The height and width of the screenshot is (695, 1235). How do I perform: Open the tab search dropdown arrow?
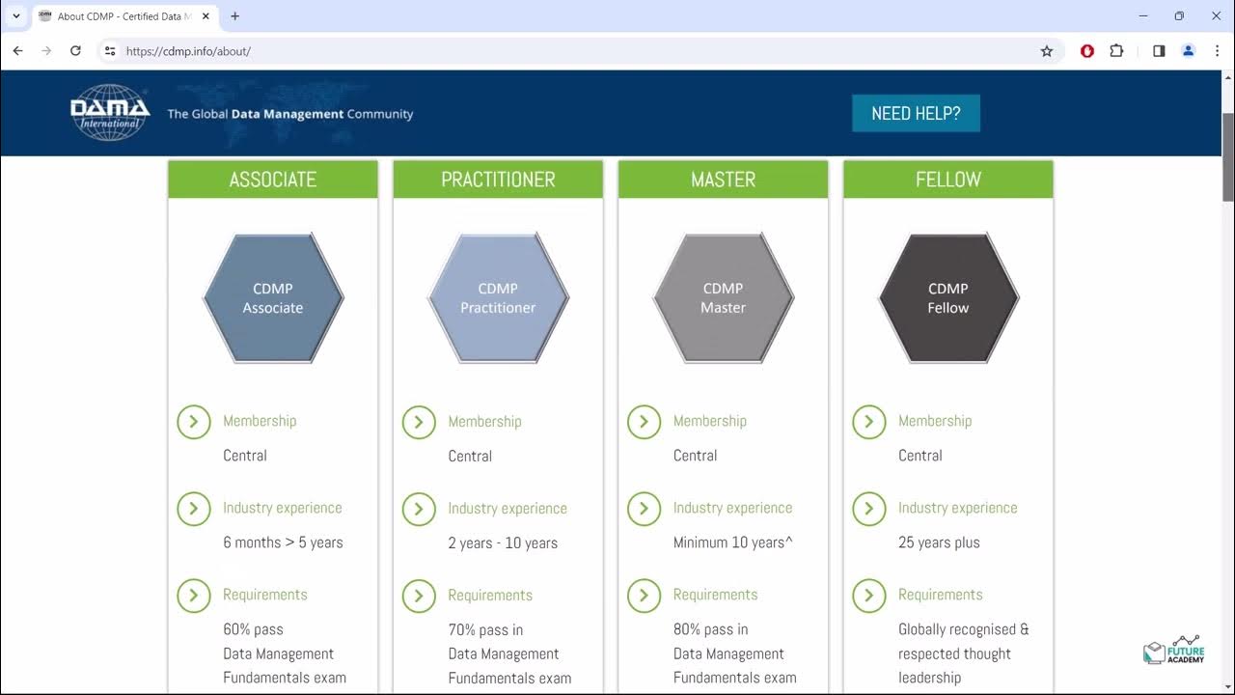click(16, 16)
